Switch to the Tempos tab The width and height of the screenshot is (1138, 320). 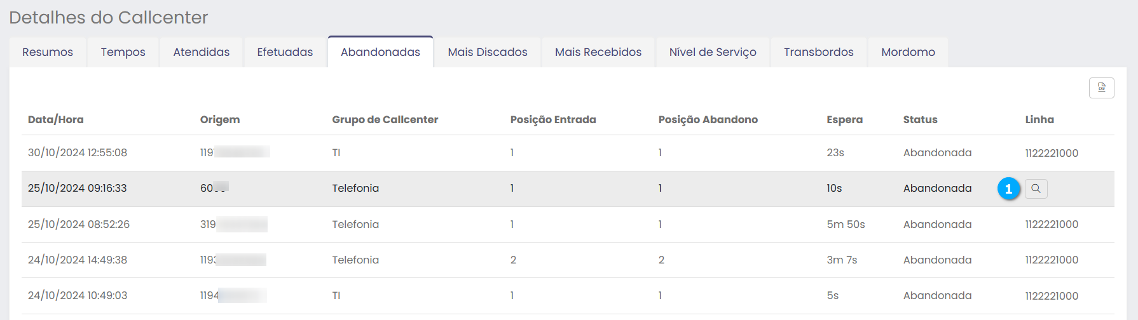point(123,52)
